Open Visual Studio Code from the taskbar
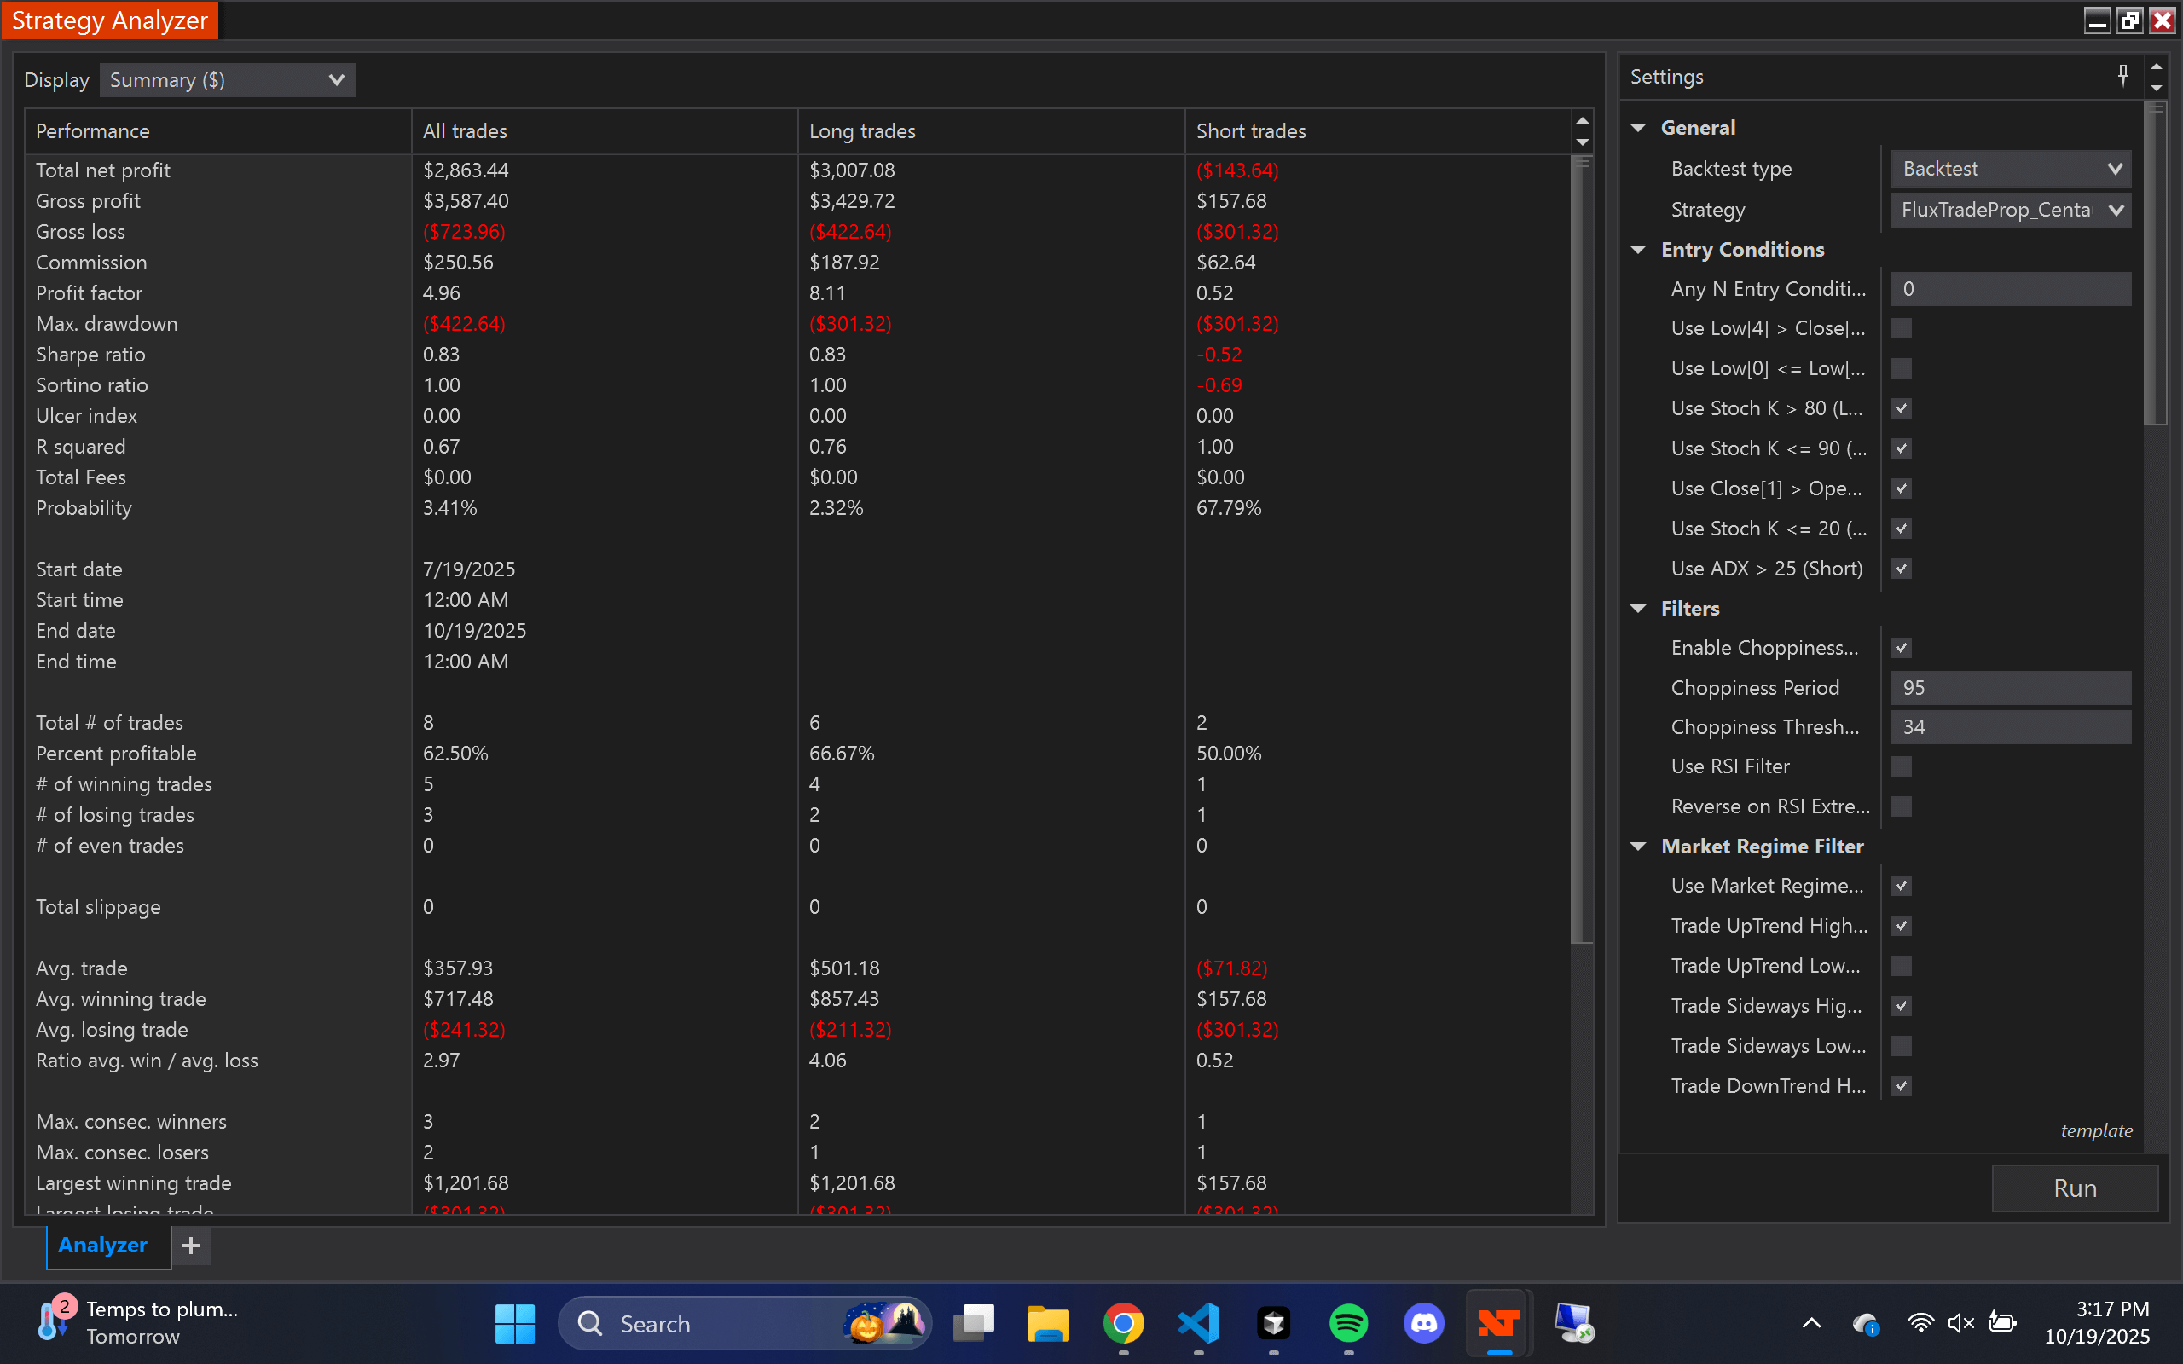Image resolution: width=2183 pixels, height=1364 pixels. 1198,1322
